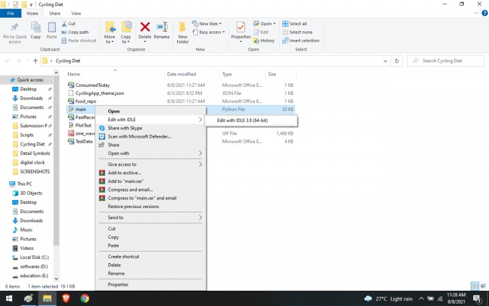Switch to details view icon in status bar
Image resolution: width=489 pixels, height=306 pixels.
pyautogui.click(x=475, y=286)
